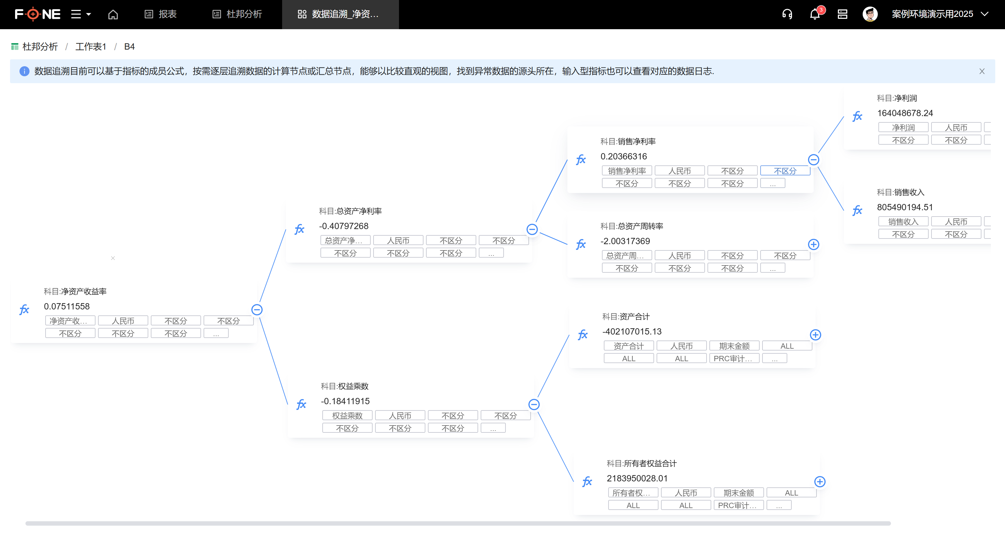Viewport: 1005px width, 536px height.
Task: Click 工作表1 breadcrumb link
Action: (90, 47)
